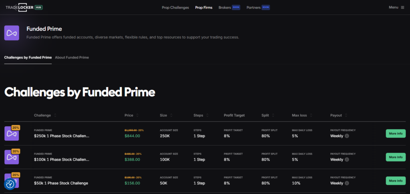Click info icon beside $50k Weekly payout
Screen dimensions: 410x194
pos(347,183)
